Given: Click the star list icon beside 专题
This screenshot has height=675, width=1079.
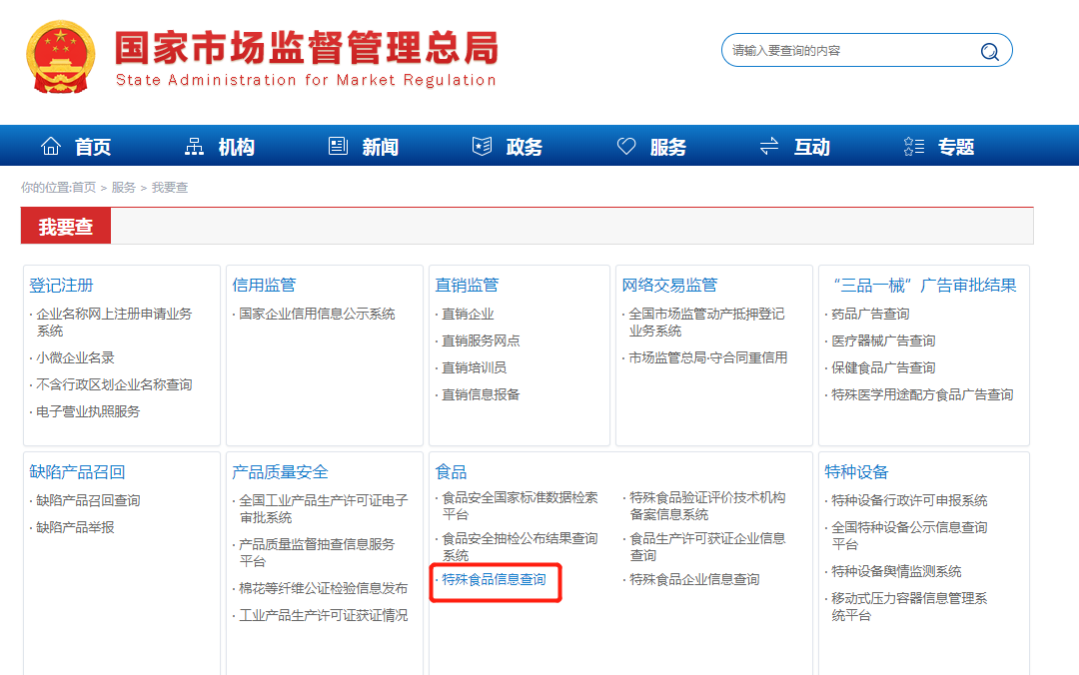Looking at the screenshot, I should [914, 146].
